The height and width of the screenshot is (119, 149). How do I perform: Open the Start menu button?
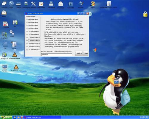tap(6, 117)
